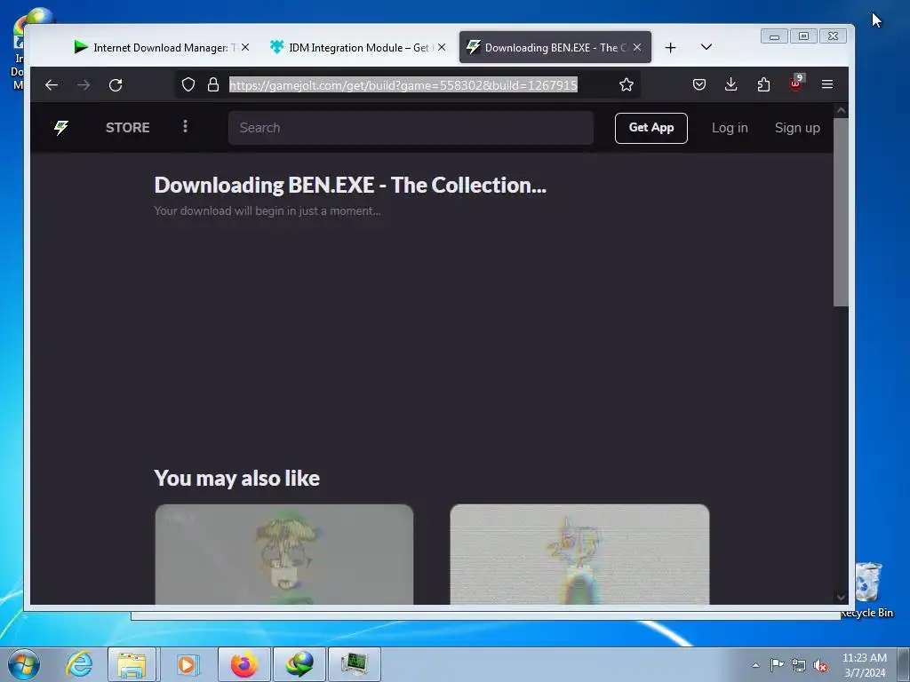
Task: Close the Internet Download Manager tab
Action: coord(245,48)
